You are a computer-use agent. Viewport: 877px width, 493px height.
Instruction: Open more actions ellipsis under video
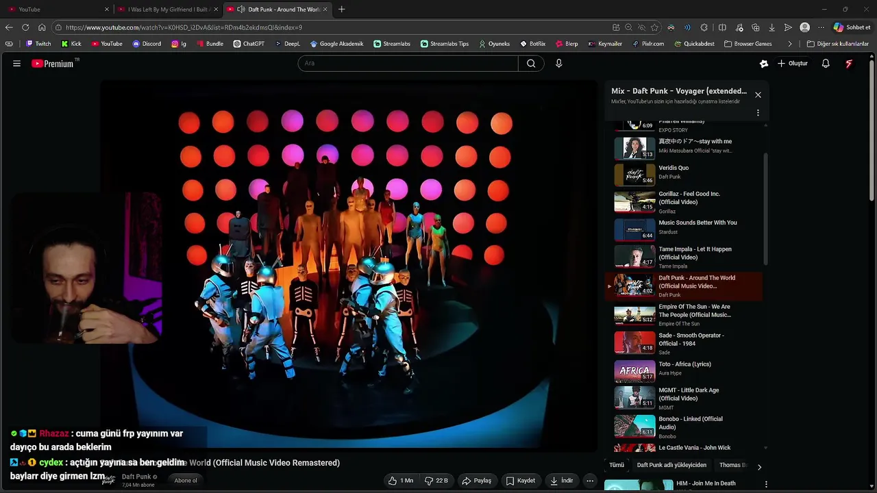click(590, 481)
